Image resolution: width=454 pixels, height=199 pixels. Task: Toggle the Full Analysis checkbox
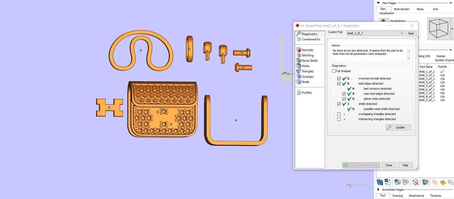(x=334, y=71)
